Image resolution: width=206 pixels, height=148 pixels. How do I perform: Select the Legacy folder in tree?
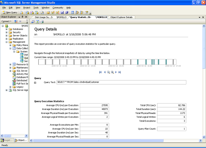pos(20,87)
